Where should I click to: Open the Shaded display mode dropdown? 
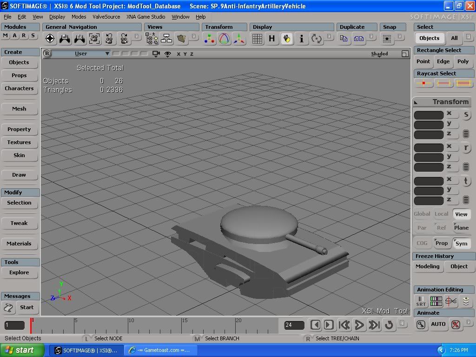pos(379,54)
